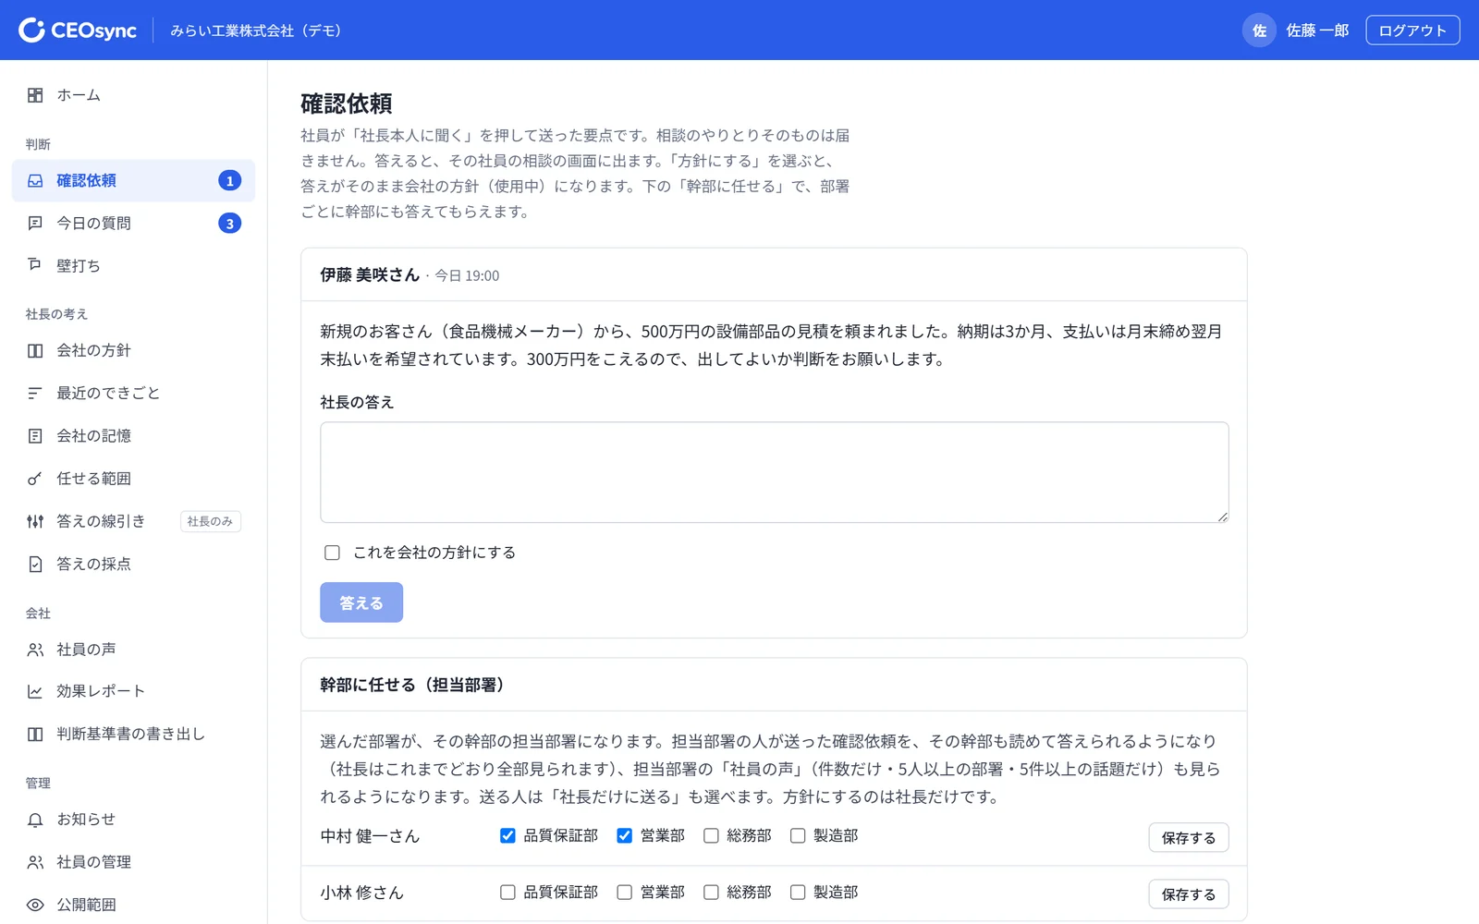Click the 会社の方針 book icon
1479x924 pixels.
point(35,351)
